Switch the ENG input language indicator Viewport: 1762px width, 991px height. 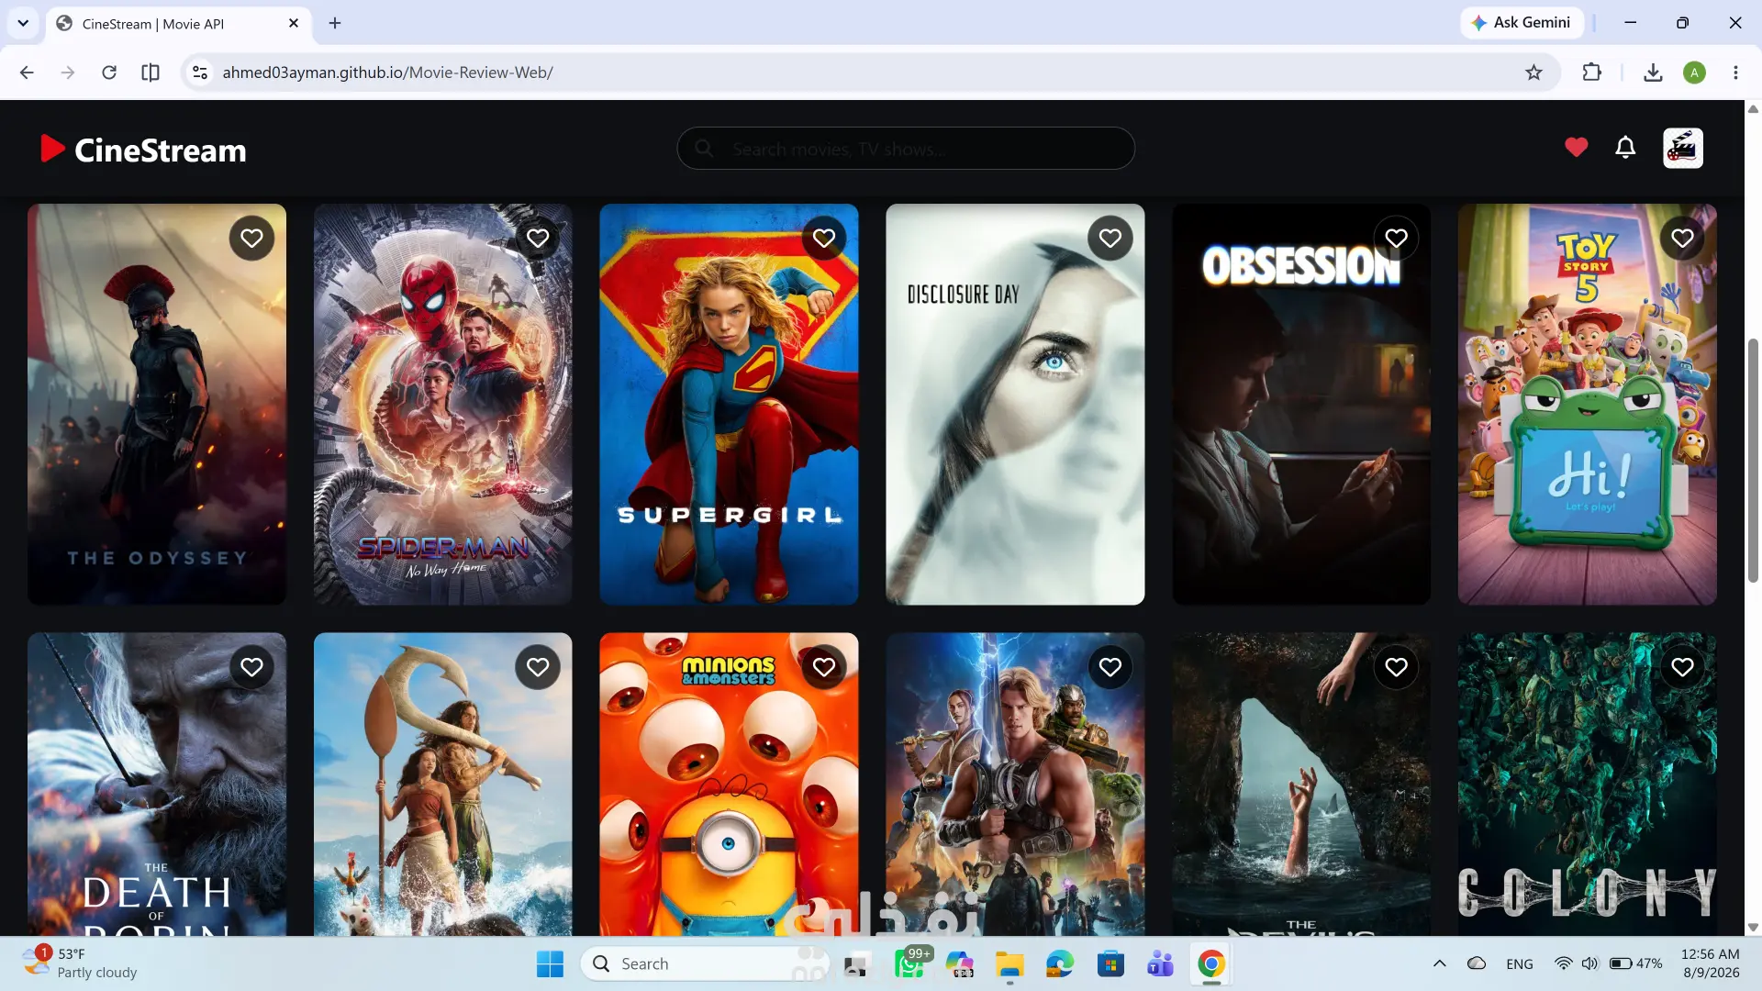coord(1520,963)
